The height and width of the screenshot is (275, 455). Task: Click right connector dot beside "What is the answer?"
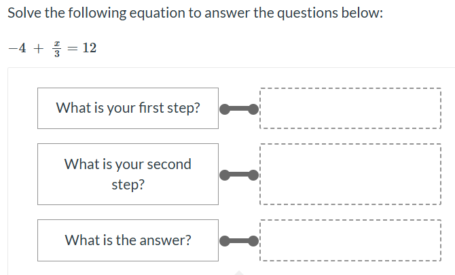[x=254, y=240]
